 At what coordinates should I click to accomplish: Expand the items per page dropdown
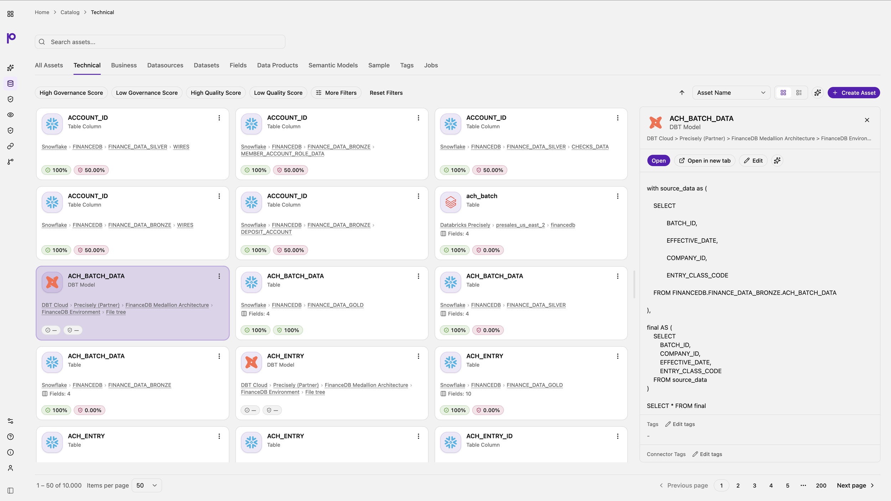146,485
